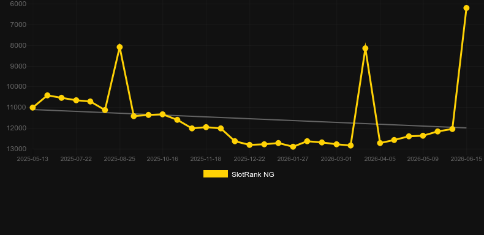Image resolution: width=484 pixels, height=235 pixels.
Task: Select the data point above 2026-04-05
Action: pyautogui.click(x=380, y=143)
